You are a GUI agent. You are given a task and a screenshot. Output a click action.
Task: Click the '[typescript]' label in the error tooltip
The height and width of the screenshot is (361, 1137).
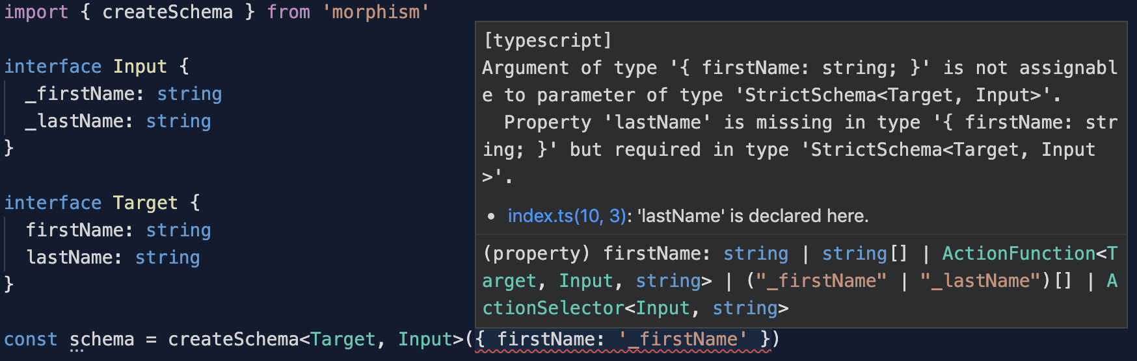(548, 40)
